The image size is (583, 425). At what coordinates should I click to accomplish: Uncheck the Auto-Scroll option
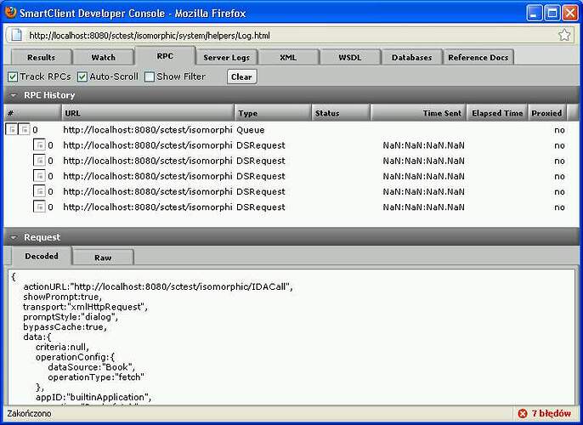(x=82, y=77)
